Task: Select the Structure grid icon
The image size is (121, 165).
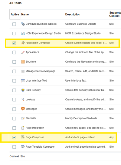Action: click(x=23, y=62)
